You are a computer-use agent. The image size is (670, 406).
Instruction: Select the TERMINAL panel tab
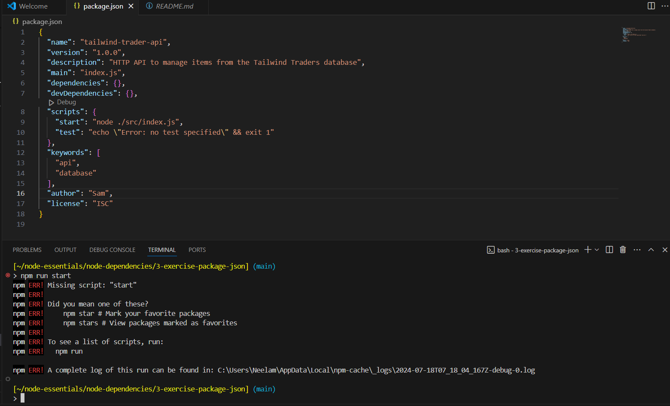coord(162,250)
